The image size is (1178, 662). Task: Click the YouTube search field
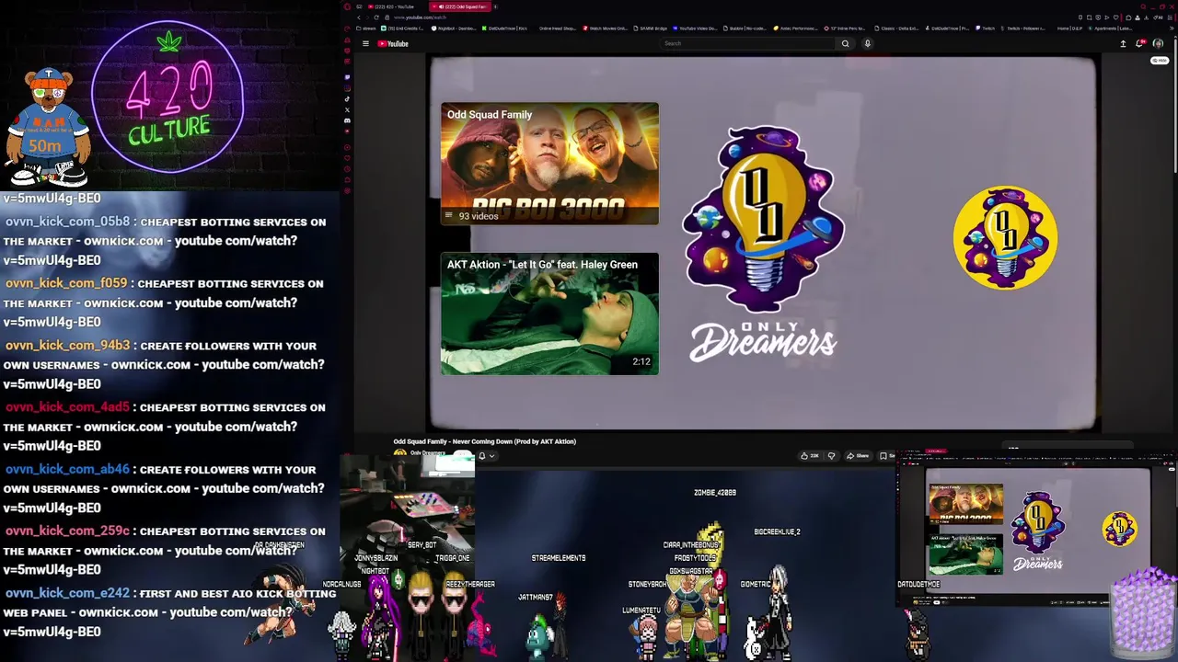pyautogui.click(x=747, y=43)
